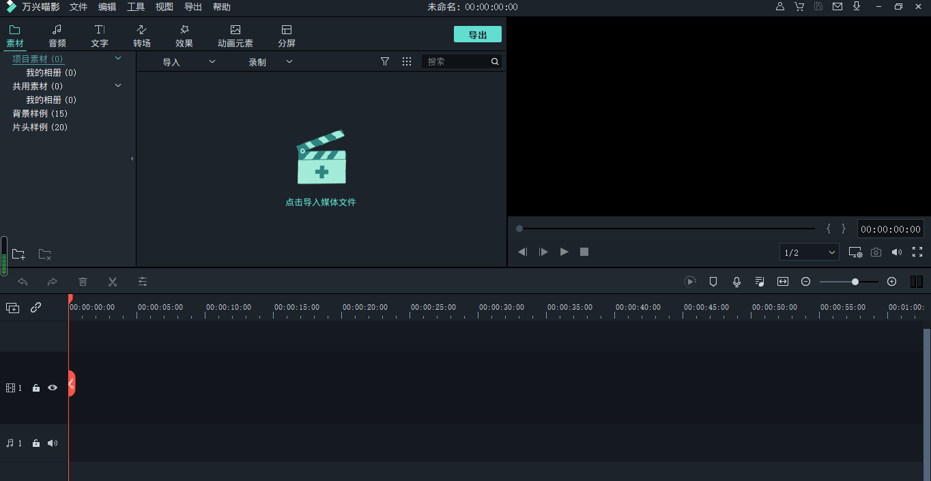This screenshot has height=481, width=931.
Task: Create a new folder in the media panel
Action: coord(18,254)
